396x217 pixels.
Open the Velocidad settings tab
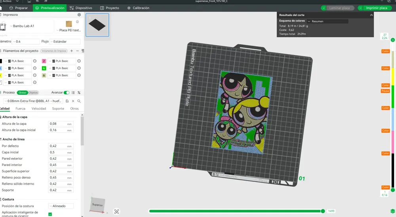pos(39,109)
